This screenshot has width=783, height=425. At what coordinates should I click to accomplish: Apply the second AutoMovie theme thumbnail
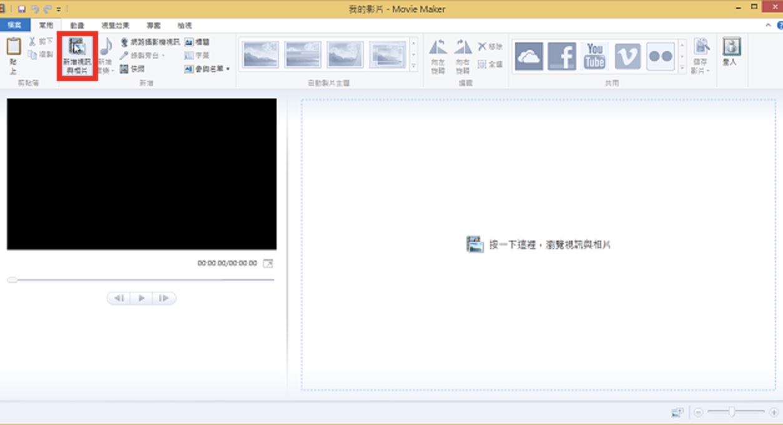[x=303, y=55]
